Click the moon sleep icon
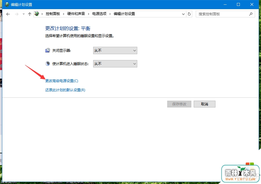 point(48,64)
